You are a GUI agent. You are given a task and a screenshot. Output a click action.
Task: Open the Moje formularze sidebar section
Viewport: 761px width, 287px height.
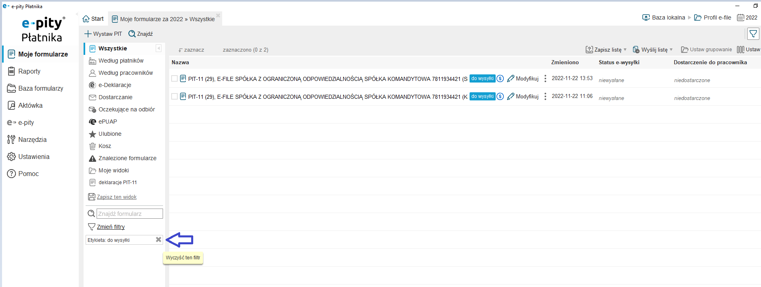pos(37,54)
